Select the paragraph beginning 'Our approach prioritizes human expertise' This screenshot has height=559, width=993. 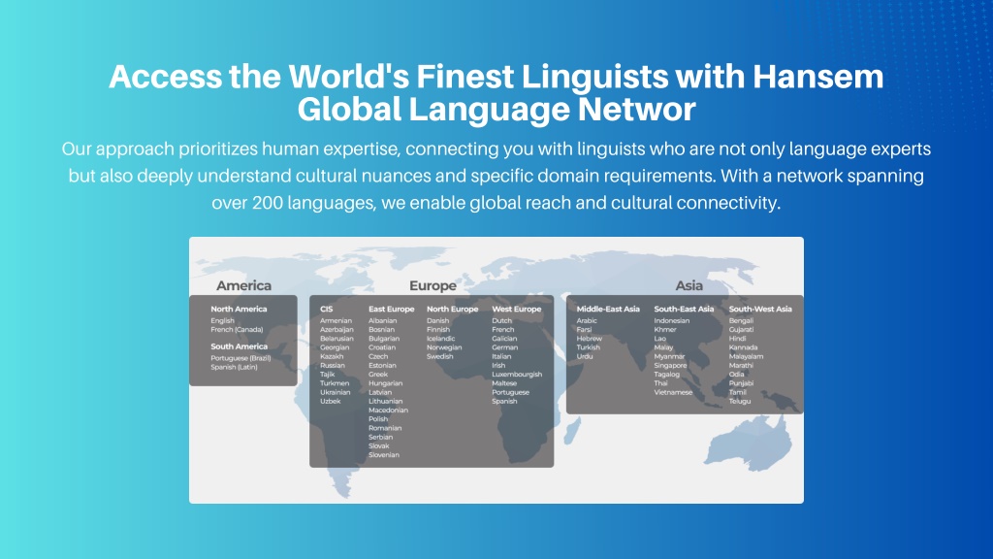496,176
